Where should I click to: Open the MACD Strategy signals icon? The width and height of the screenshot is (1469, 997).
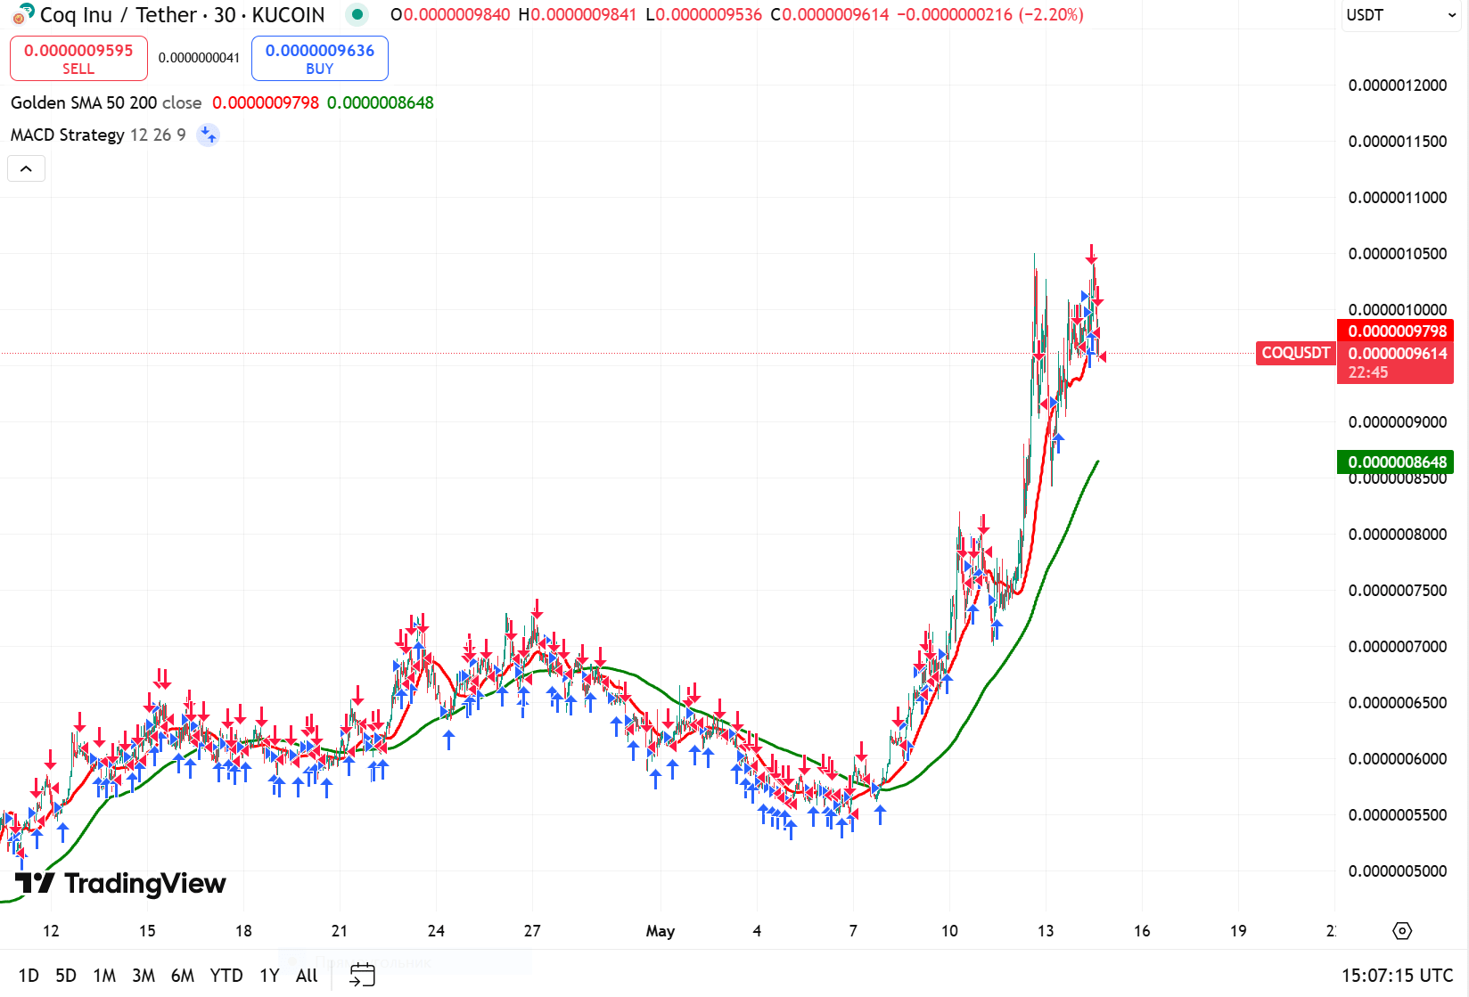(x=208, y=135)
